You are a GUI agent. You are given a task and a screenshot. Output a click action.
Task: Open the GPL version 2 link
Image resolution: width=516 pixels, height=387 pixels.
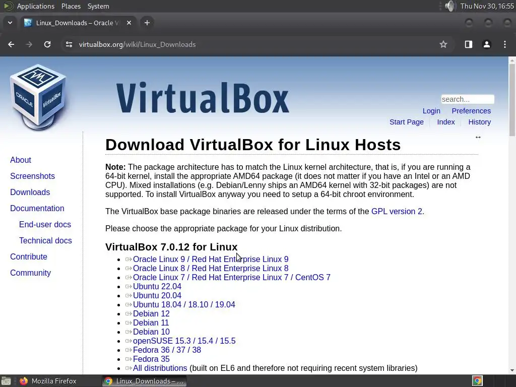(x=397, y=211)
